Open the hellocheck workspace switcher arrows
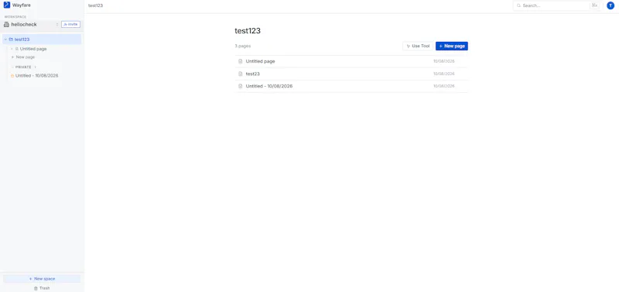Screen dimensions: 619x292 [56, 25]
